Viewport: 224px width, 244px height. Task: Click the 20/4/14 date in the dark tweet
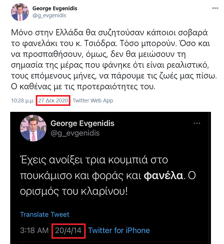tap(68, 230)
